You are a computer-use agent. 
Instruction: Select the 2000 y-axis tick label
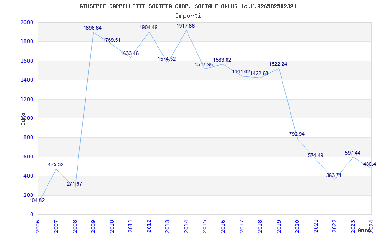[x=27, y=23]
